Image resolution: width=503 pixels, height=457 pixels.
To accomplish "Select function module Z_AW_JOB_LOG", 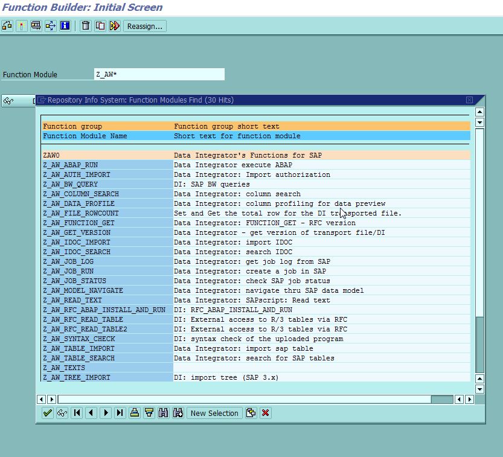I will pos(256,261).
